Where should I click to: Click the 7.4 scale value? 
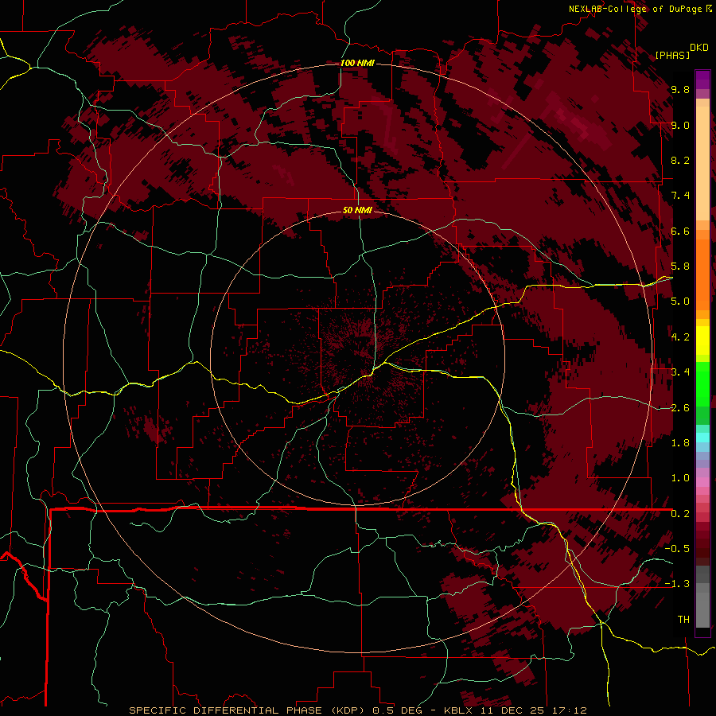[x=680, y=196]
